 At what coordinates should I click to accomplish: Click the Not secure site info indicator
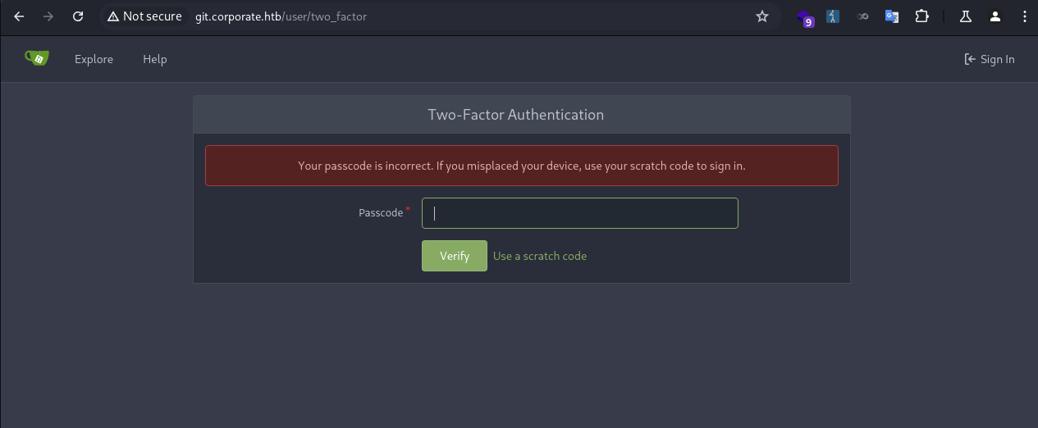[x=144, y=16]
